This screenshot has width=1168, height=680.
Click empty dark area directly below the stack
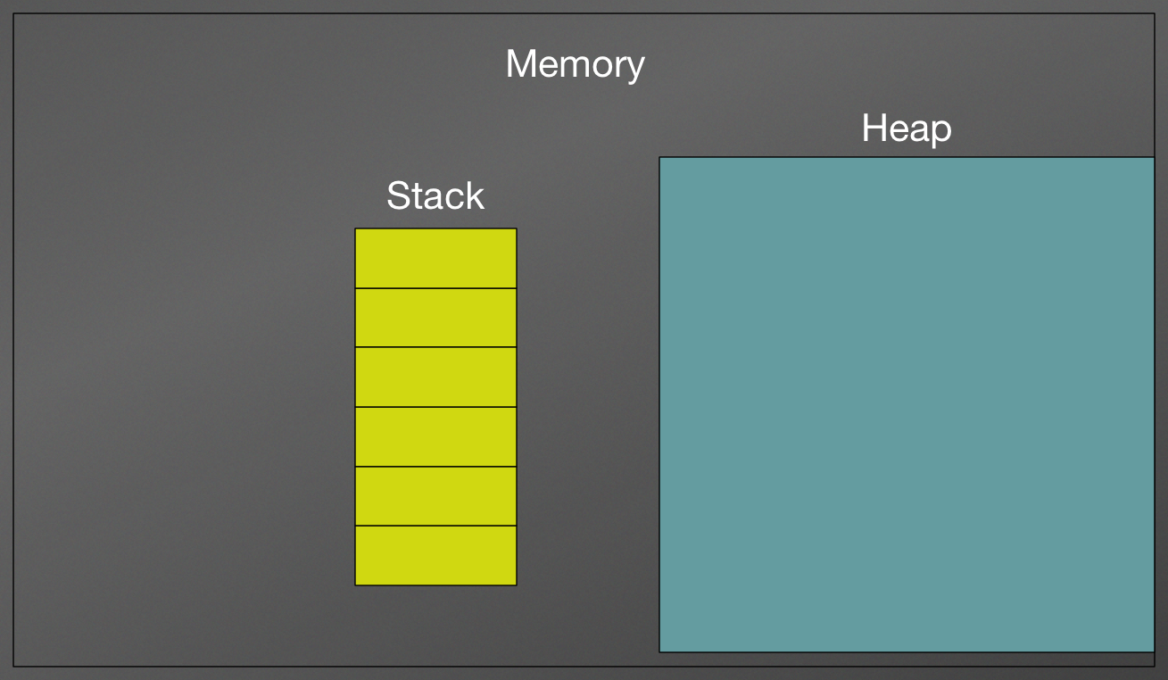pyautogui.click(x=435, y=625)
